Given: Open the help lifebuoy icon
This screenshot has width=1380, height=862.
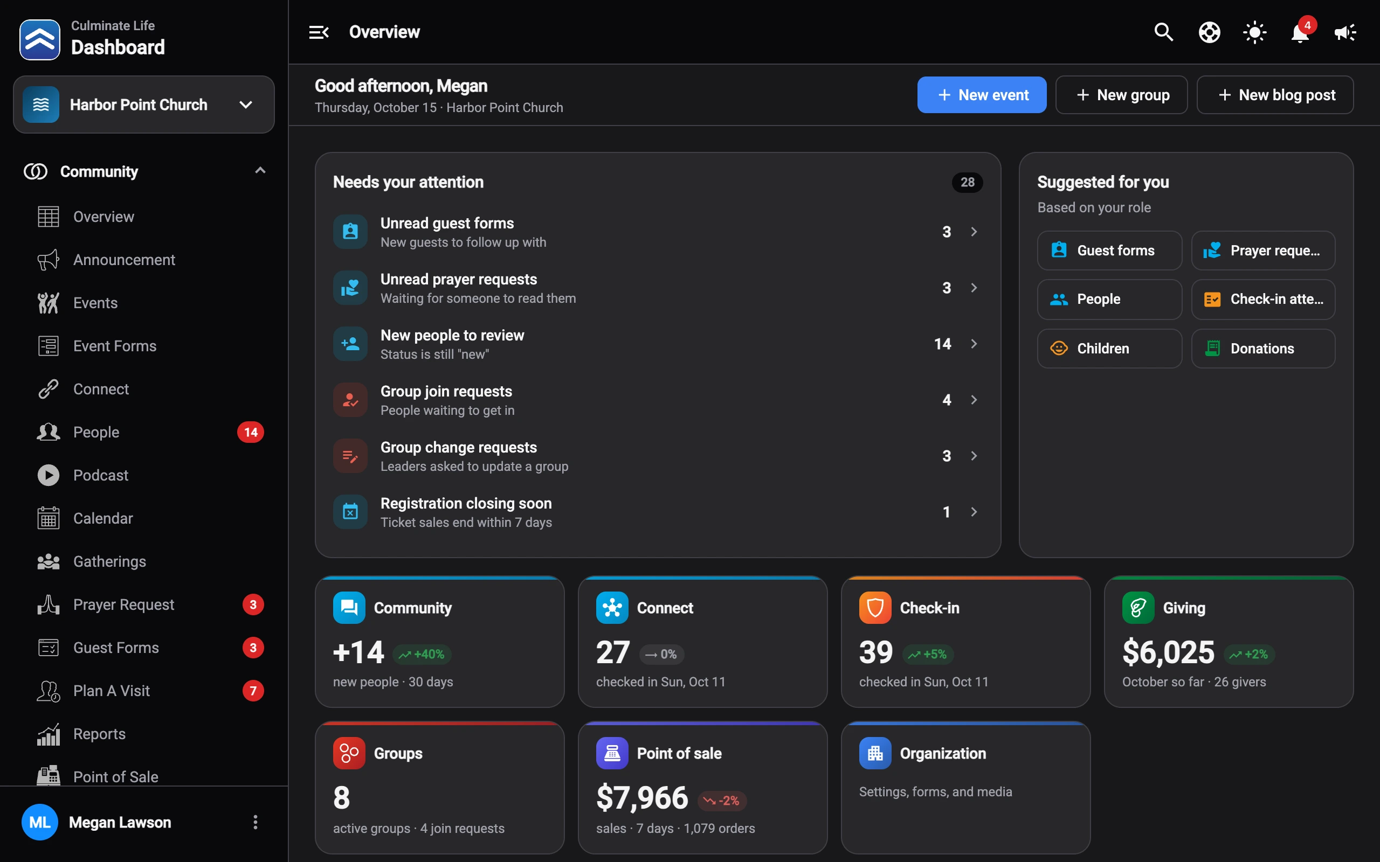Looking at the screenshot, I should click(x=1209, y=32).
